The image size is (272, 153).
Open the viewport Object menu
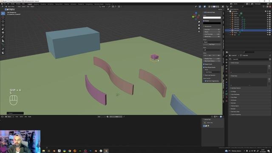click(x=32, y=7)
